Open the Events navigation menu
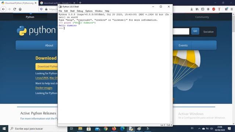Screen dimensions: 235x132 [x=183, y=45]
